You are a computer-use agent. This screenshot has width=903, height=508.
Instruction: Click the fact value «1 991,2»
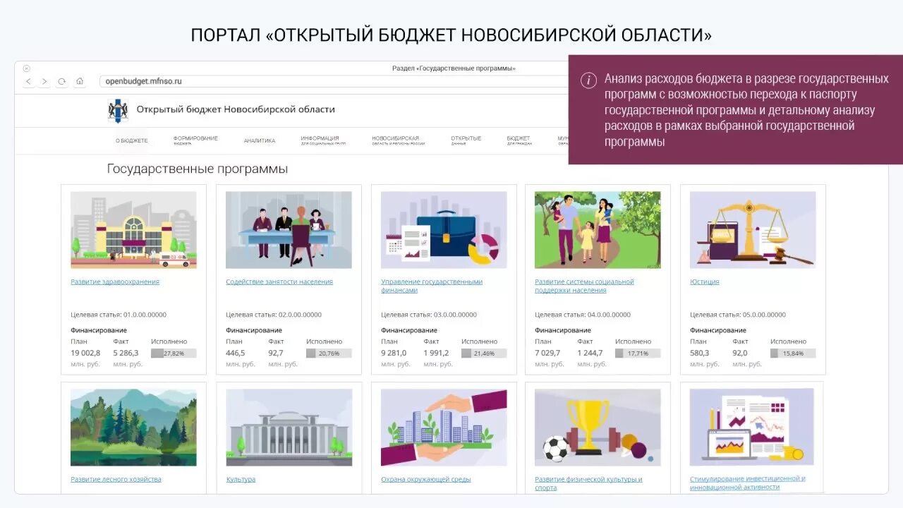point(436,353)
